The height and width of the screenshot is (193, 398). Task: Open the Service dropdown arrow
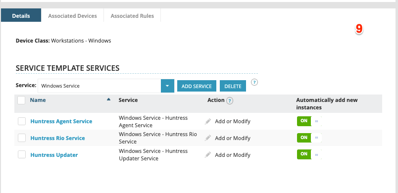click(x=167, y=86)
